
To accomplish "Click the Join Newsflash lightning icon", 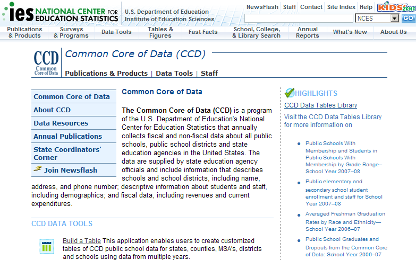I will click(x=38, y=169).
